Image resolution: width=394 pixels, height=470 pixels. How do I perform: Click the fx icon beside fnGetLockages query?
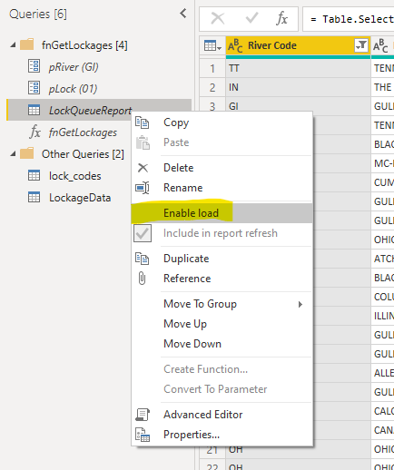(35, 132)
